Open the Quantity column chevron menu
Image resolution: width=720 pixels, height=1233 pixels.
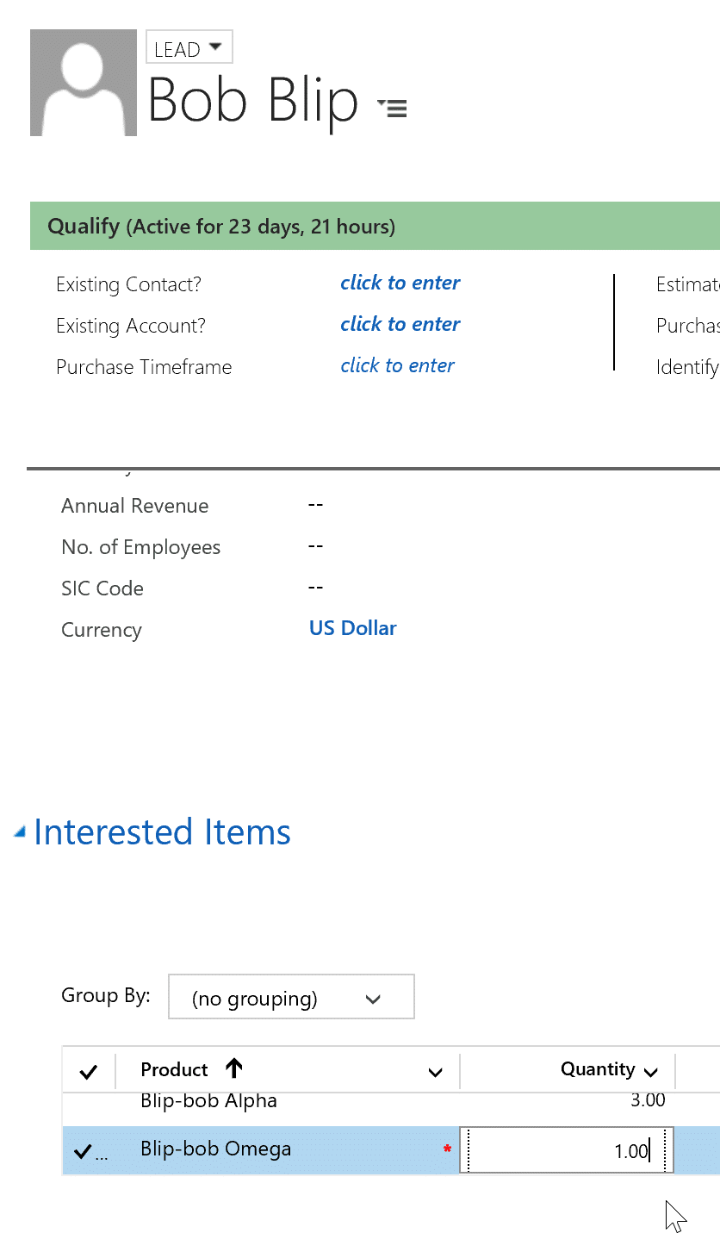(651, 1072)
